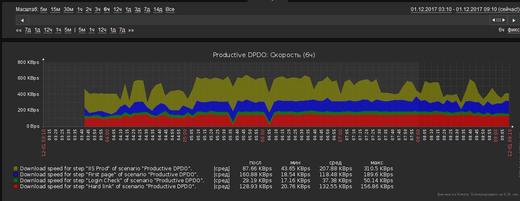Grab the time scrollbar slider handle
Screen dimensions: 520x201
click(x=499, y=20)
